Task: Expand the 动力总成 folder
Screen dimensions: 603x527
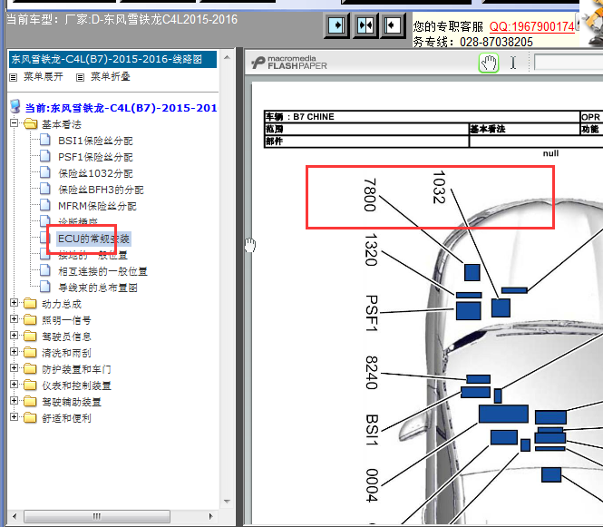Action: pos(15,303)
